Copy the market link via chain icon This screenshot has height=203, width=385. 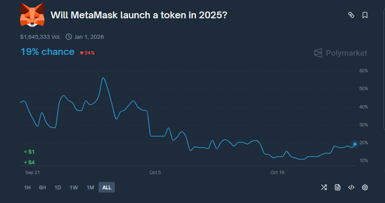[x=351, y=15]
